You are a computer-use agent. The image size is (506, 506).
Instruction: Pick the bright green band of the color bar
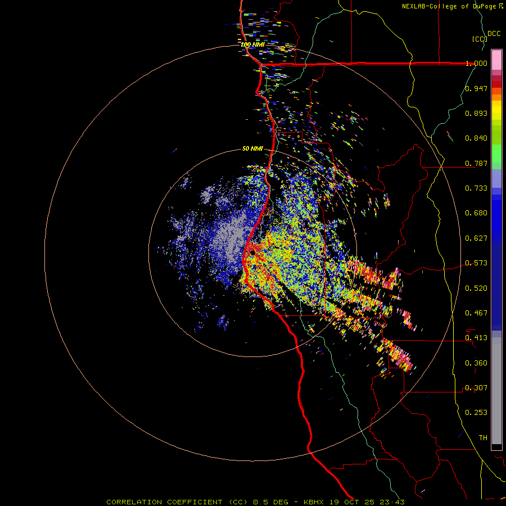coord(496,153)
